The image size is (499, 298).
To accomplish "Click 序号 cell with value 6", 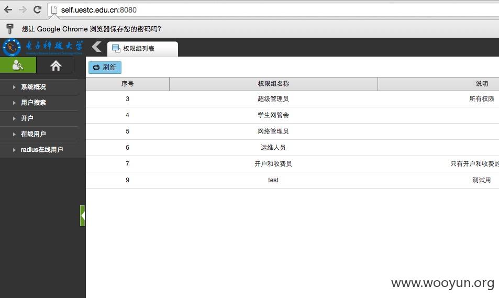I will 128,148.
